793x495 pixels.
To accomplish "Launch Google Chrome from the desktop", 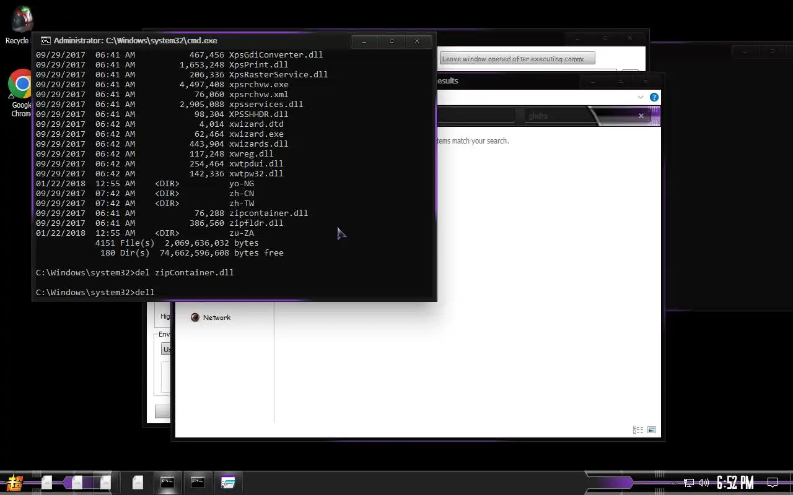I will tap(20, 93).
